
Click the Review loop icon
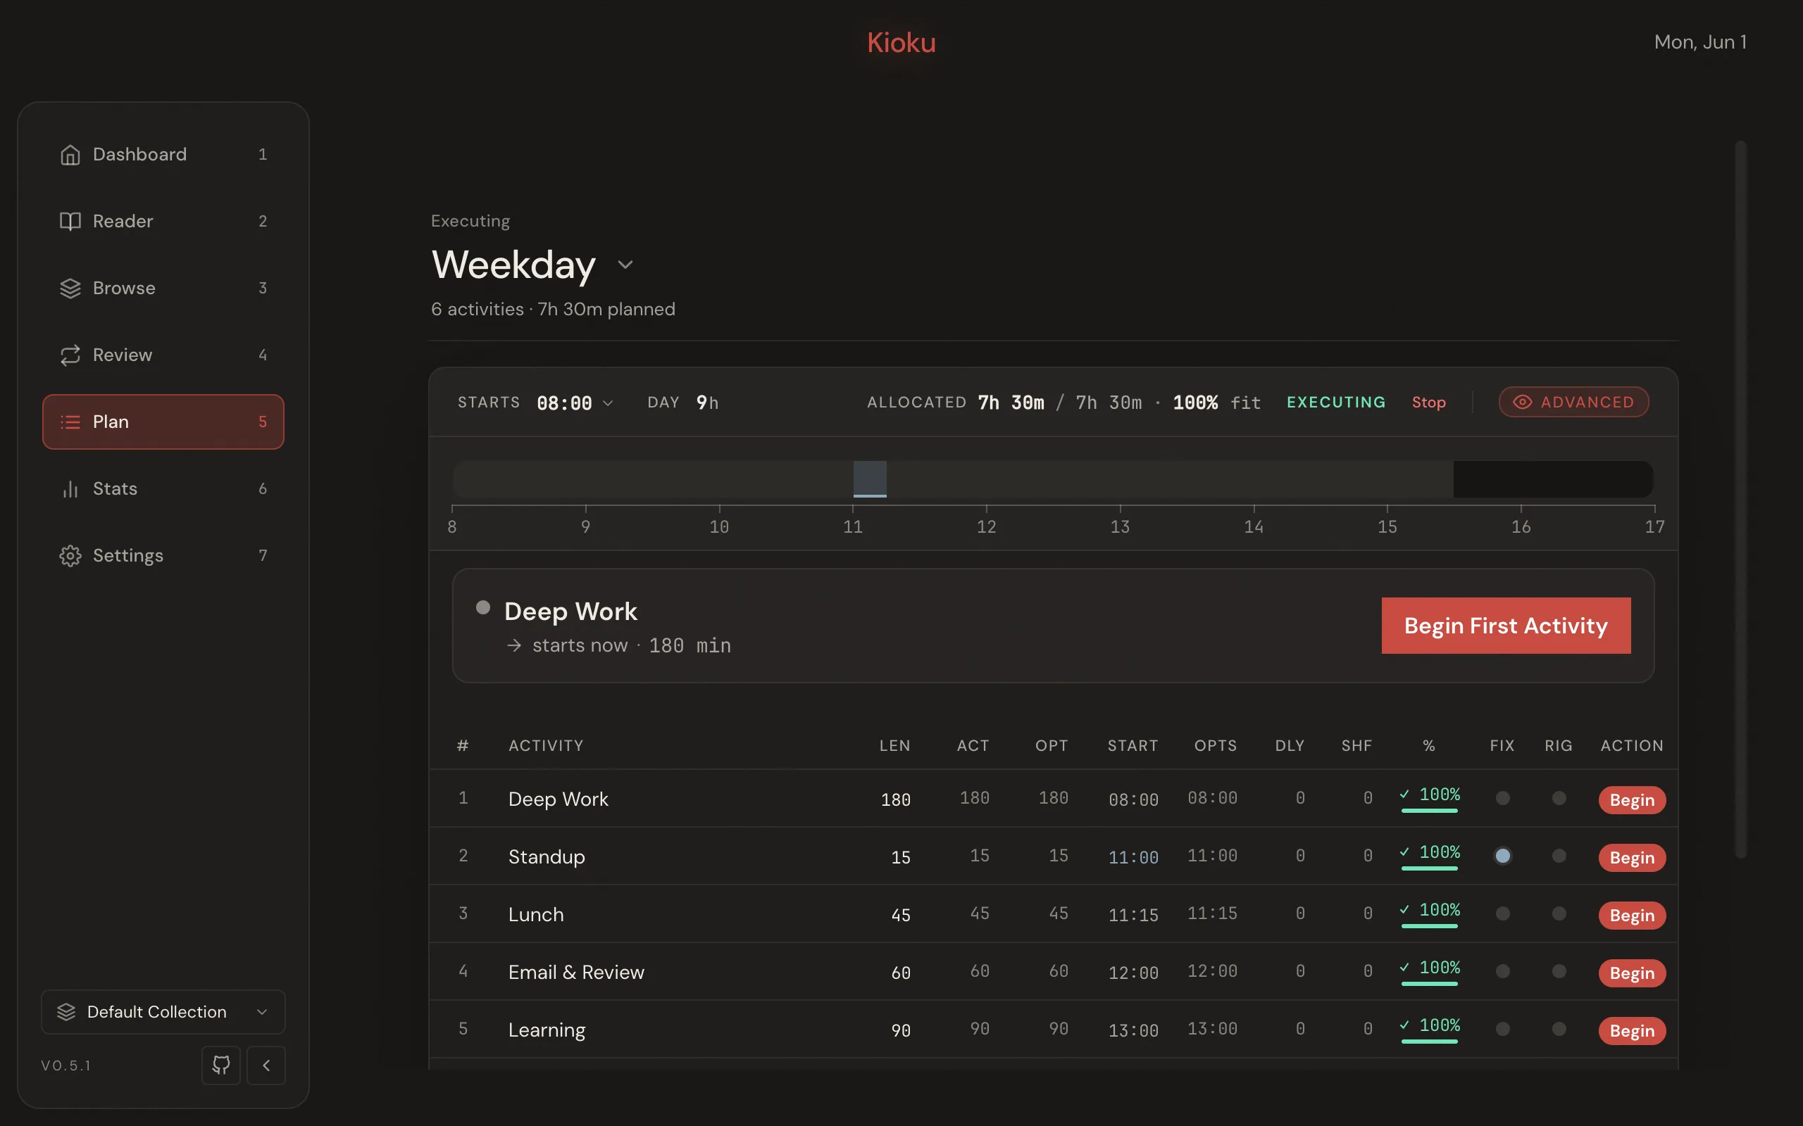[x=70, y=355]
